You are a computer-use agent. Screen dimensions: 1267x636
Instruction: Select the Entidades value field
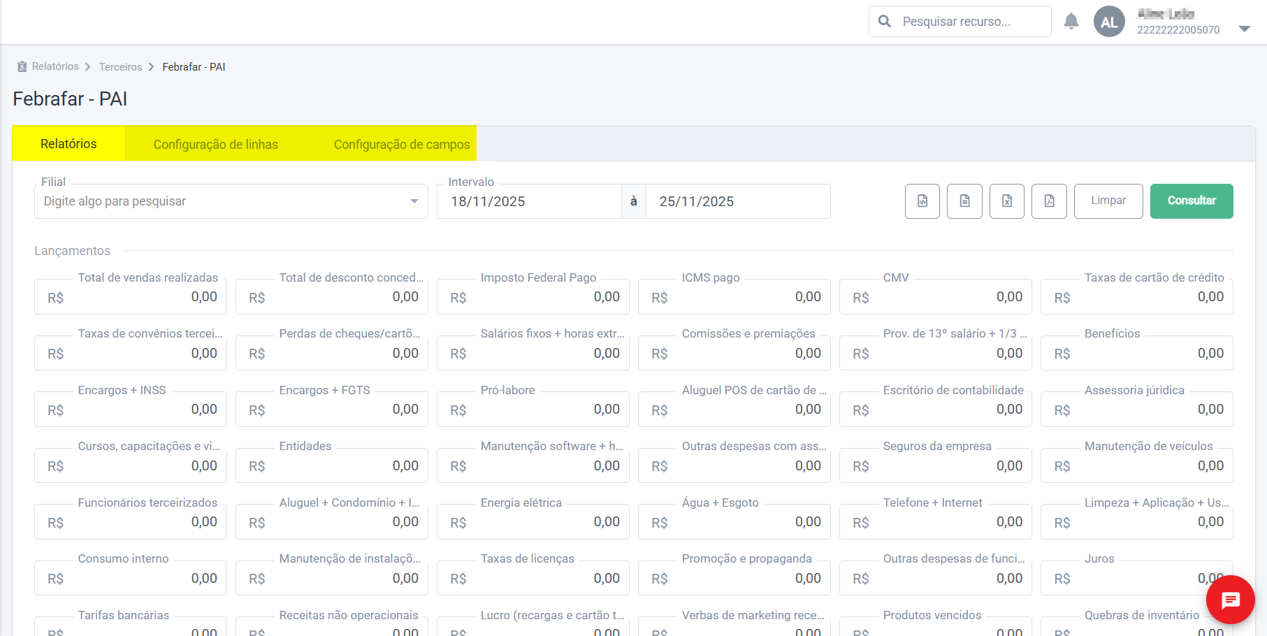[x=332, y=465]
